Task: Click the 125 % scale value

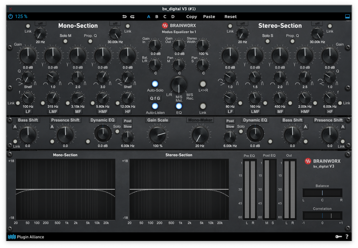Action: point(21,16)
